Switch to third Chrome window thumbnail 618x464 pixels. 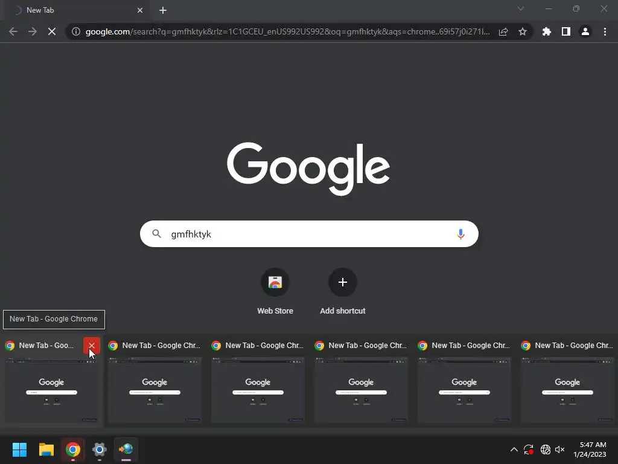coord(258,390)
